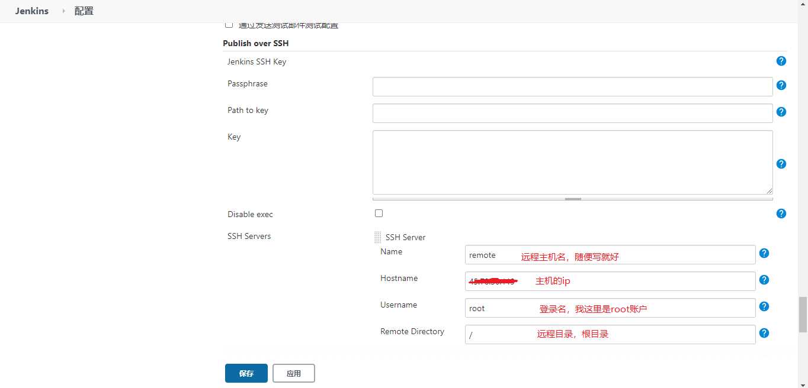808x388 pixels.
Task: Save configuration with 保存 button
Action: [246, 373]
